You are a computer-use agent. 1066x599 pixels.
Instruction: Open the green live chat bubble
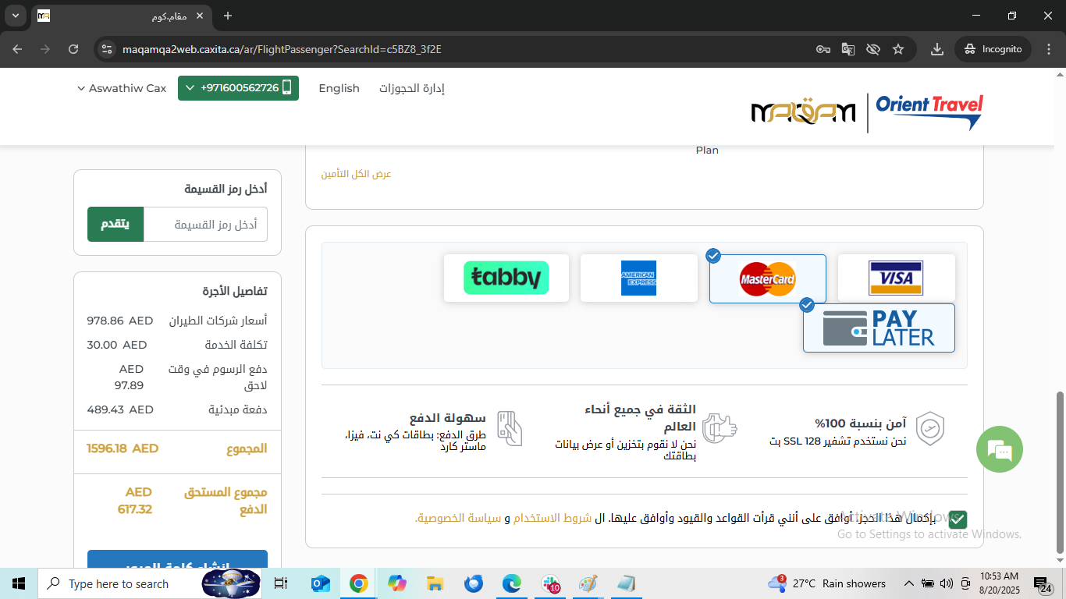point(999,449)
